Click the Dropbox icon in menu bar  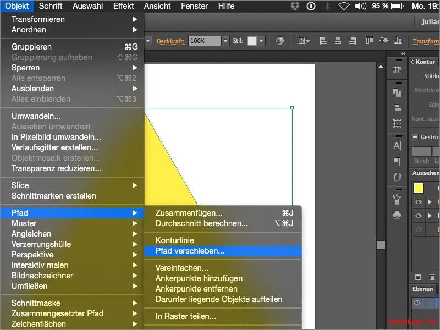point(295,6)
